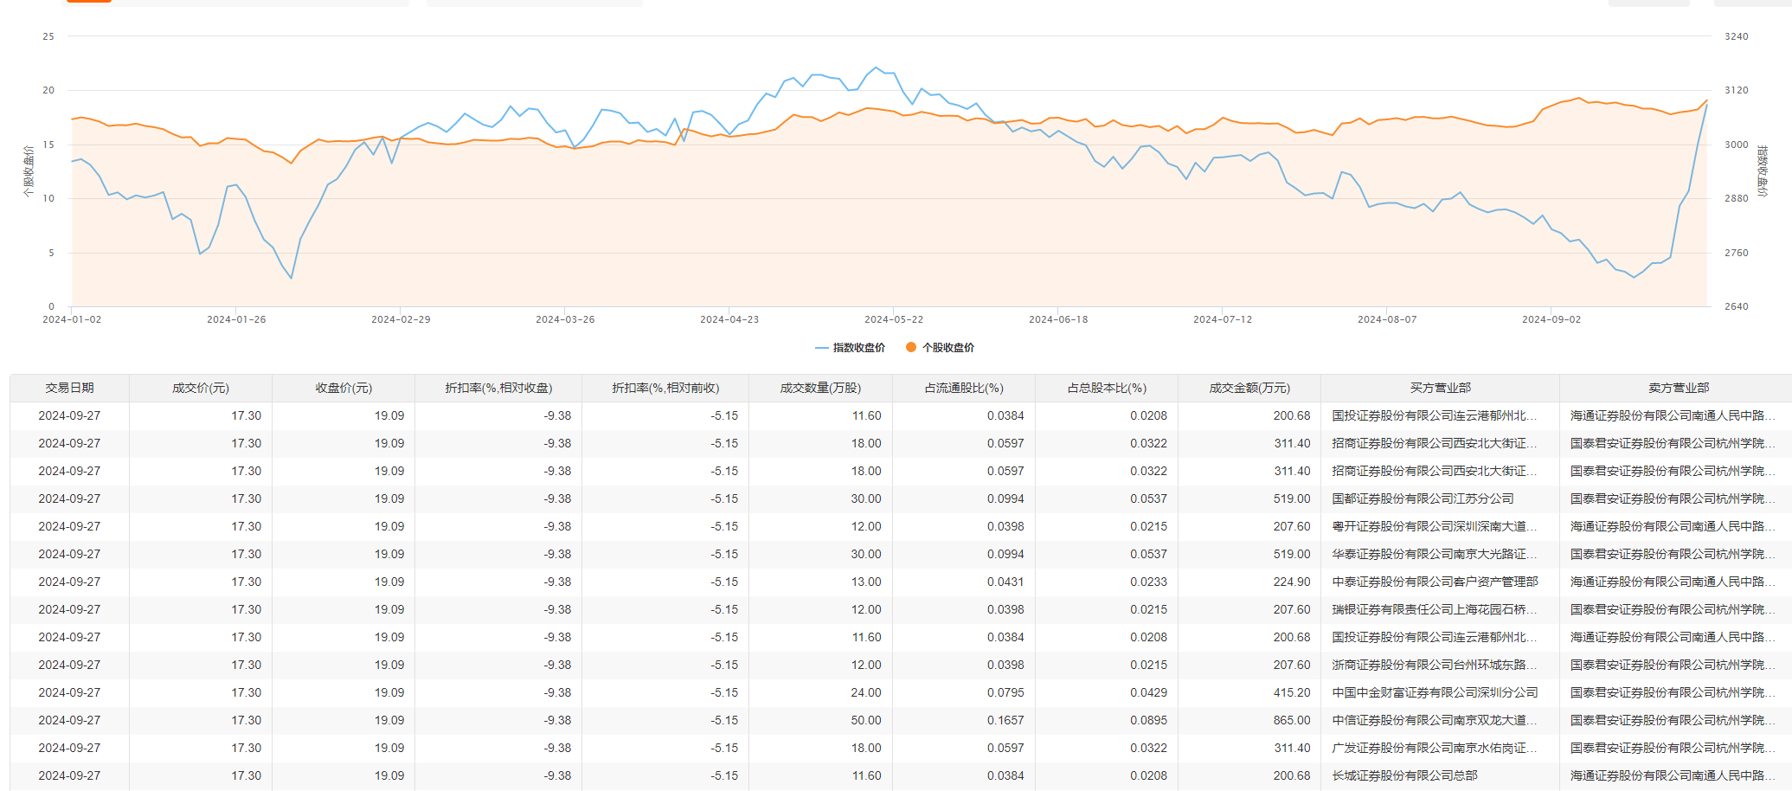Click the 中信证券 南京双龙大道 buyer cell

click(x=1434, y=720)
